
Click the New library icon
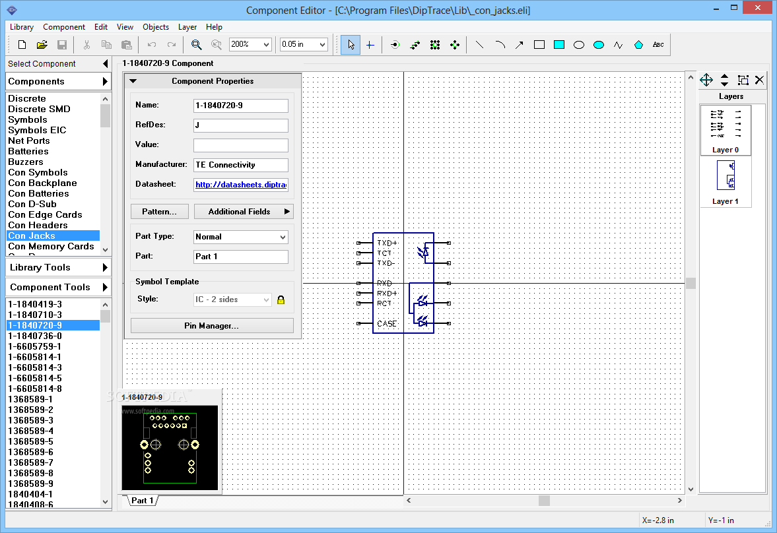(x=22, y=45)
